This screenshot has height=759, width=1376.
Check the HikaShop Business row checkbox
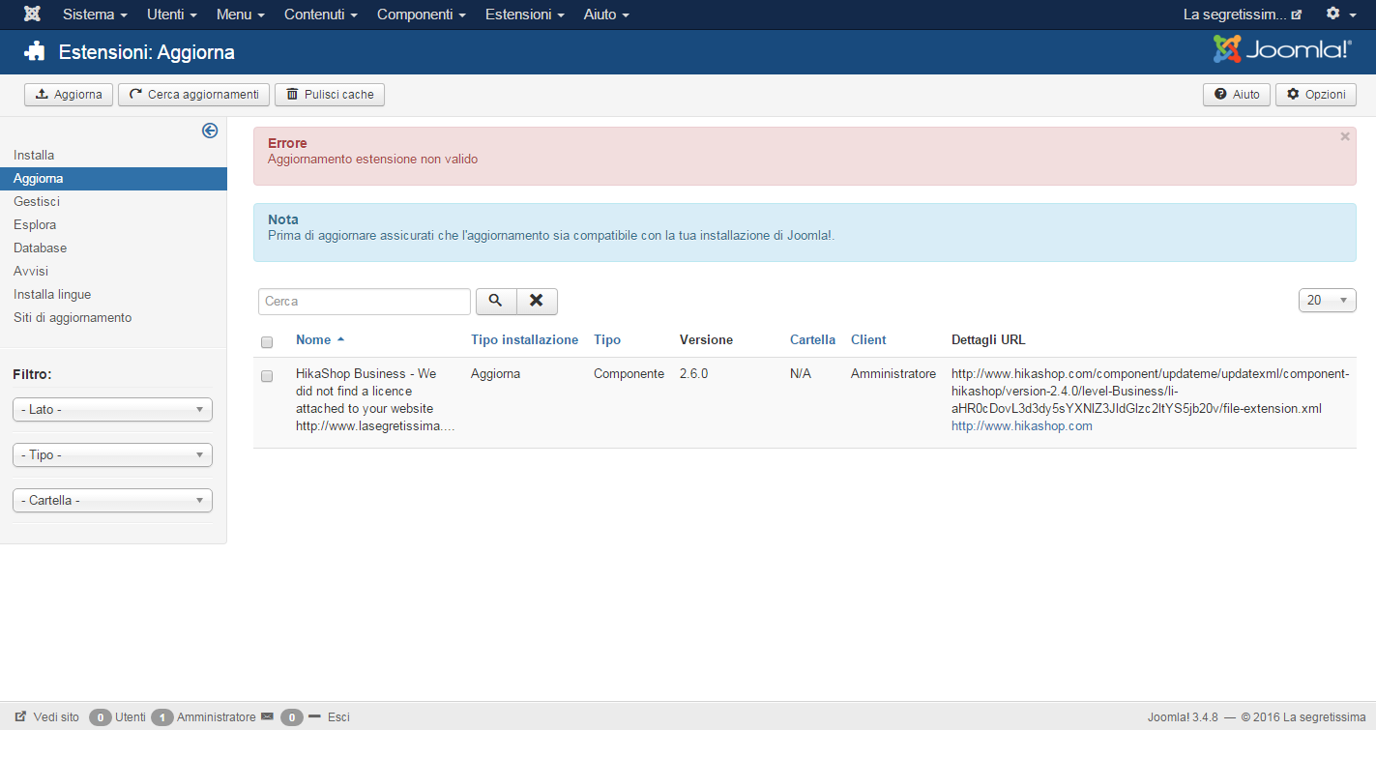tap(267, 375)
